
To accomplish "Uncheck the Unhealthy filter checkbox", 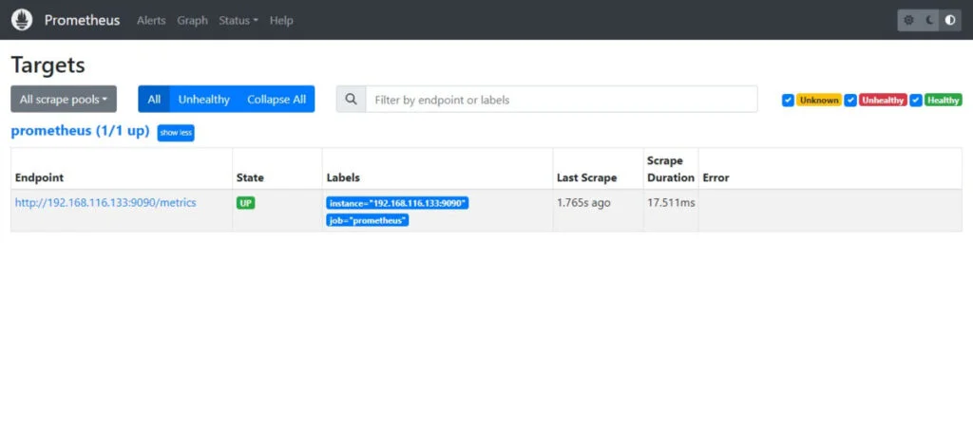I will (x=850, y=101).
